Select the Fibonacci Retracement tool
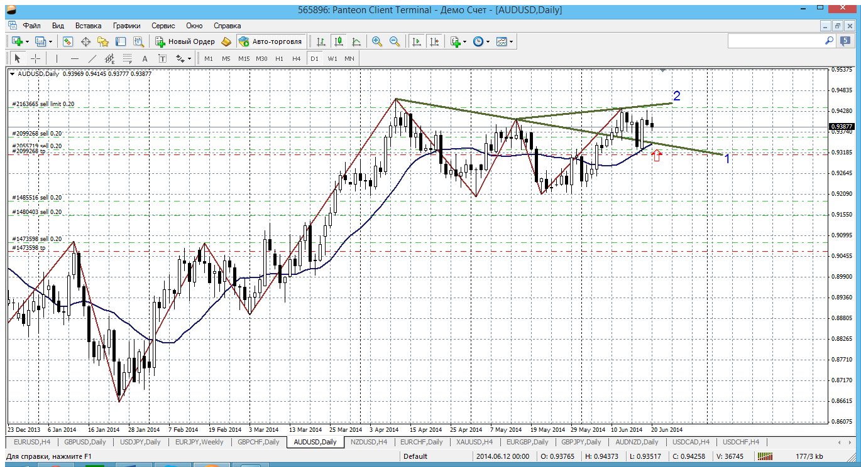 click(x=128, y=58)
